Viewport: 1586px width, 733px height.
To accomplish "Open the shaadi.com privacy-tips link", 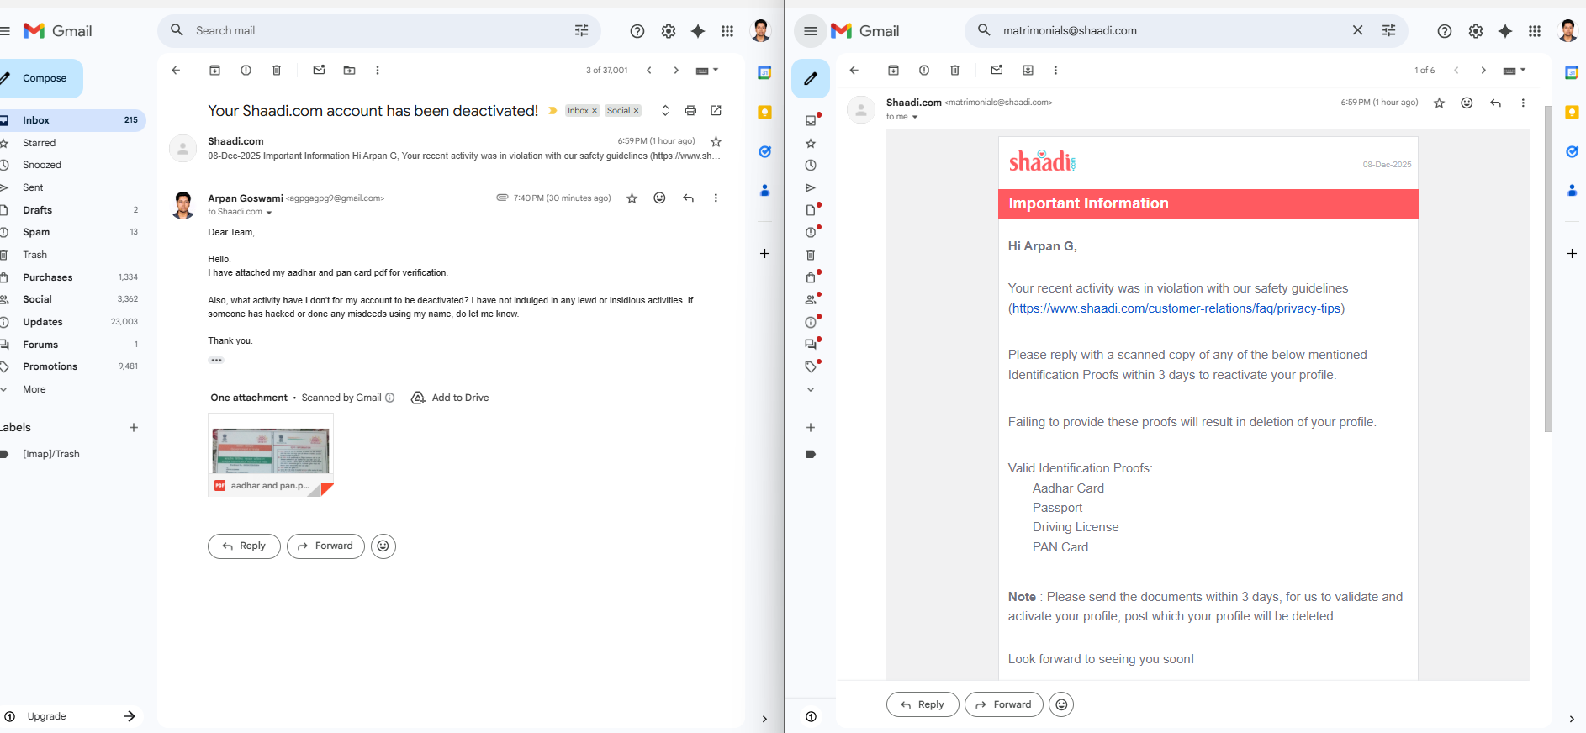I will [x=1176, y=308].
